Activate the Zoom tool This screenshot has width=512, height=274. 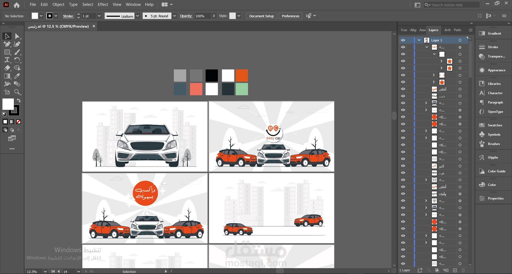point(17,92)
